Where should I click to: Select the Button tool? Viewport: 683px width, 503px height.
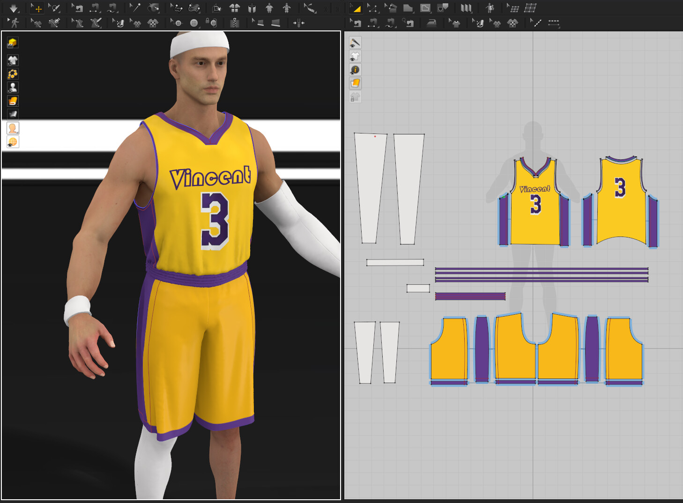pyautogui.click(x=193, y=22)
